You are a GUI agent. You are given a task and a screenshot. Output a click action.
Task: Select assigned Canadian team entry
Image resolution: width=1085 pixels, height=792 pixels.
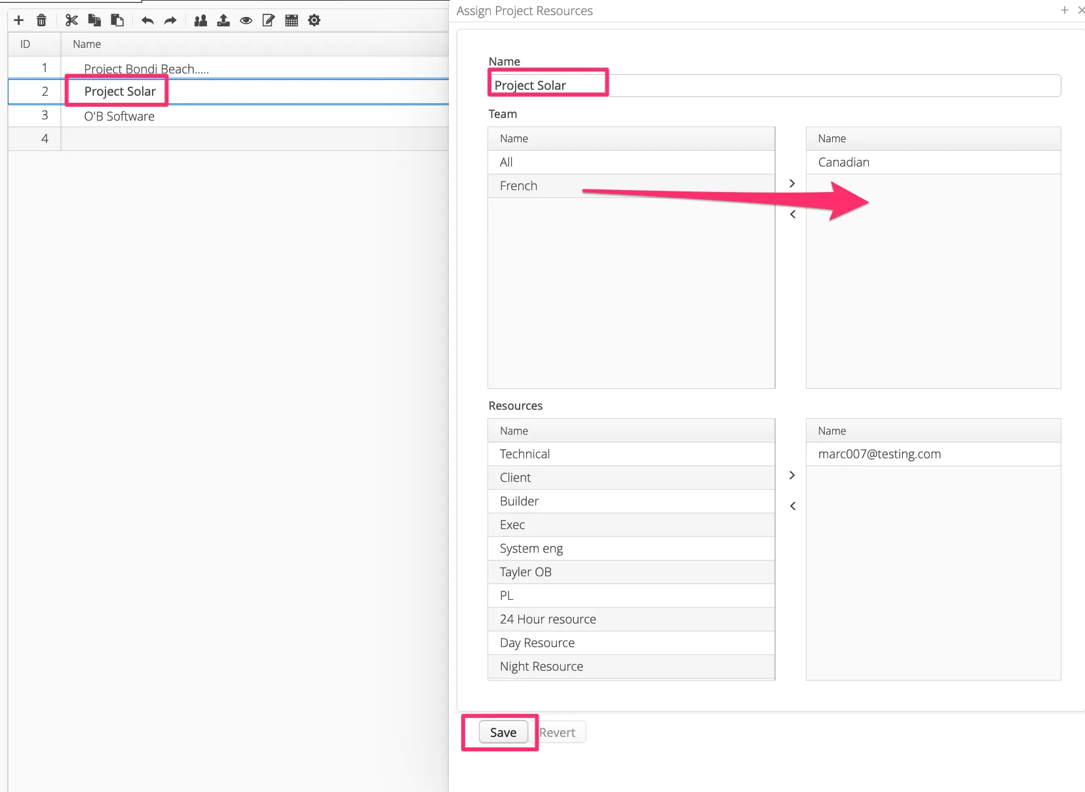[x=934, y=163]
